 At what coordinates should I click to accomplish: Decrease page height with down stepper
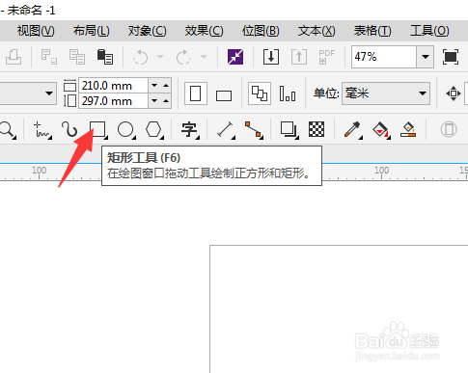pos(154,101)
